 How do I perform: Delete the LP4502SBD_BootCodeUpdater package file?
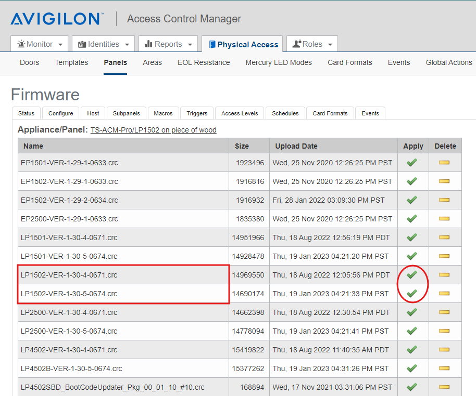[x=445, y=387]
